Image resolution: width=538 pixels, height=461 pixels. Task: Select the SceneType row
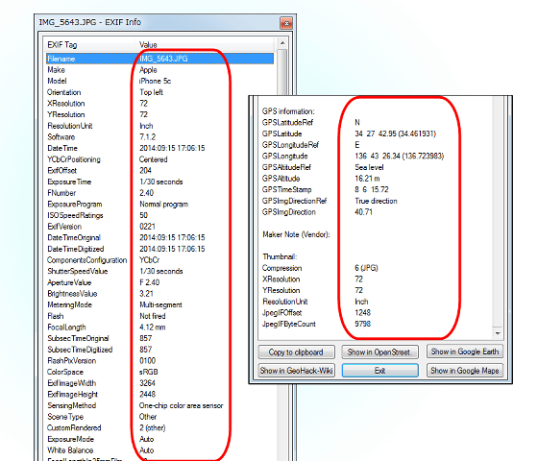point(159,417)
